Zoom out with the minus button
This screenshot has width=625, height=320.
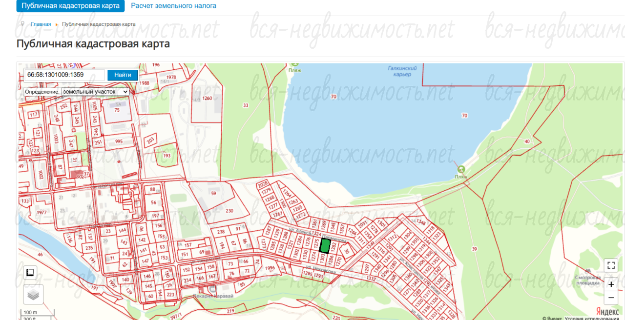611,297
